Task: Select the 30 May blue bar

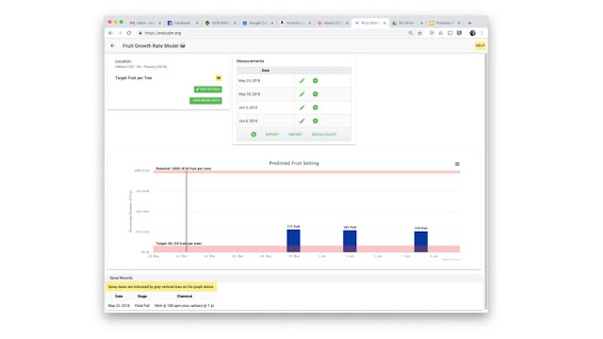Action: 293,241
